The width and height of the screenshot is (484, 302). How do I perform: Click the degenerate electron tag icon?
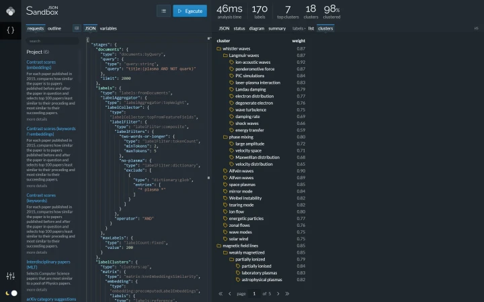tap(231, 103)
